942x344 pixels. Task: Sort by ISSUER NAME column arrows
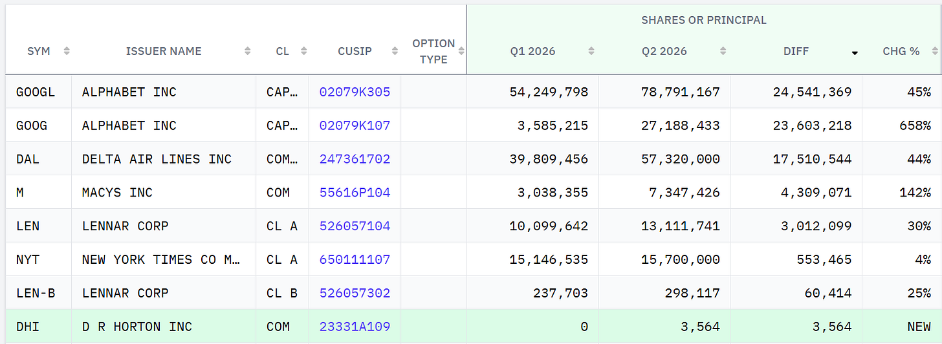point(248,51)
